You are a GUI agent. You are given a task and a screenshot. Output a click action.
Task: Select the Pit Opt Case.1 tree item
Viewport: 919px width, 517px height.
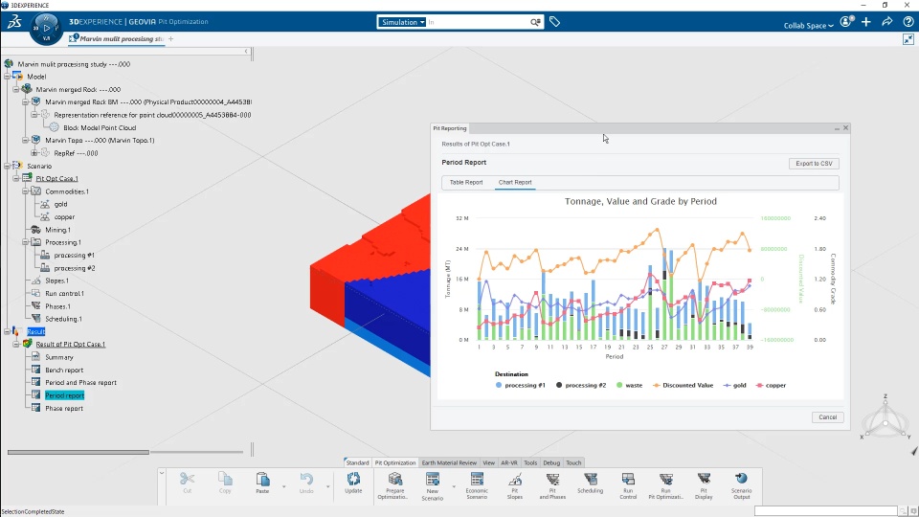[x=56, y=179]
